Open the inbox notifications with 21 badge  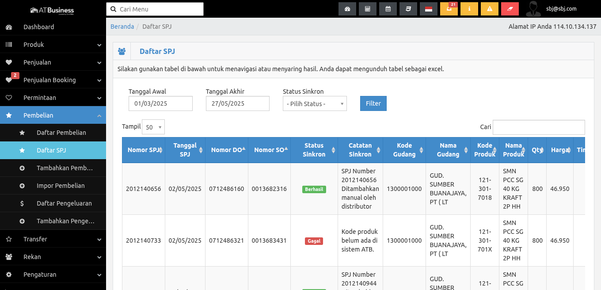tap(449, 9)
